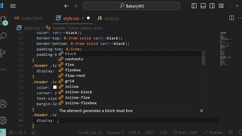Click 'font-size' on line 60

tap(47, 98)
